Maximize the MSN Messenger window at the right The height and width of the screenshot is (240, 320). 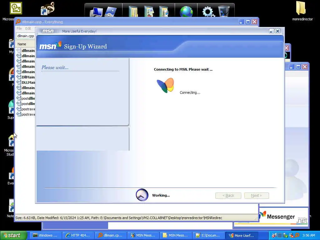coord(298,67)
